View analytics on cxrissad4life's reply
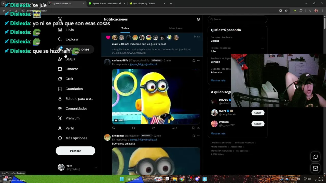Screen dimensions: 326x183 pos(174,128)
